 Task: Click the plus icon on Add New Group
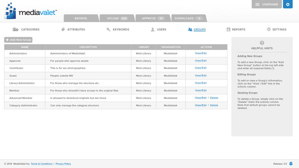click(7, 40)
